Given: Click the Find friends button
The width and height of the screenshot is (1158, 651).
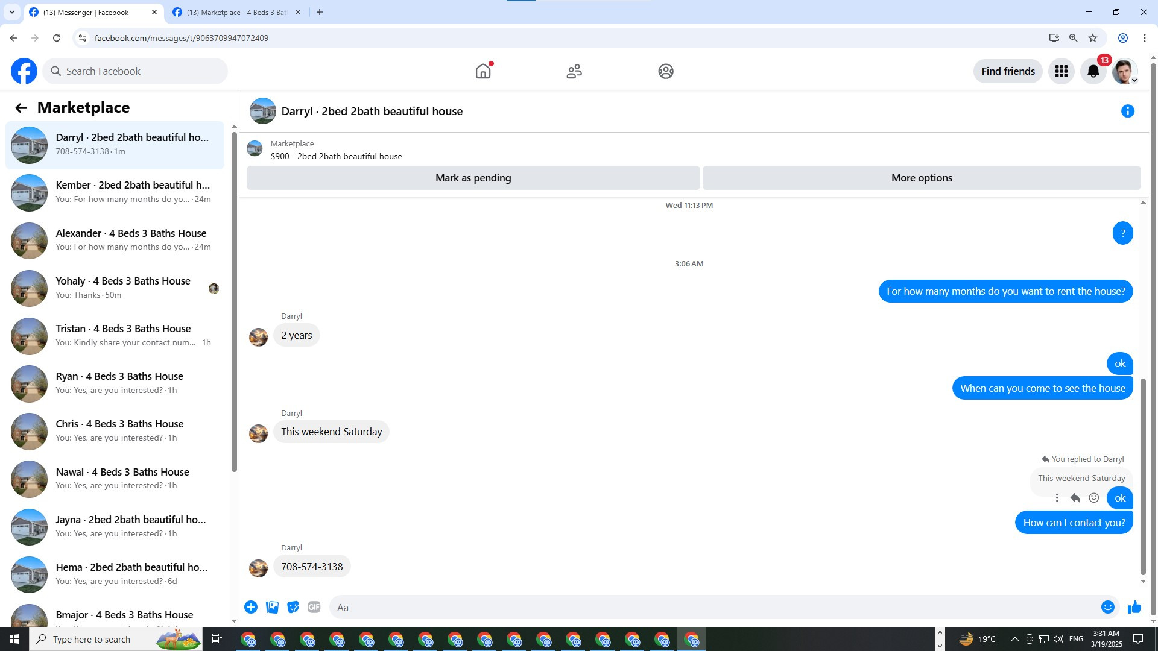Looking at the screenshot, I should pos(1008,71).
